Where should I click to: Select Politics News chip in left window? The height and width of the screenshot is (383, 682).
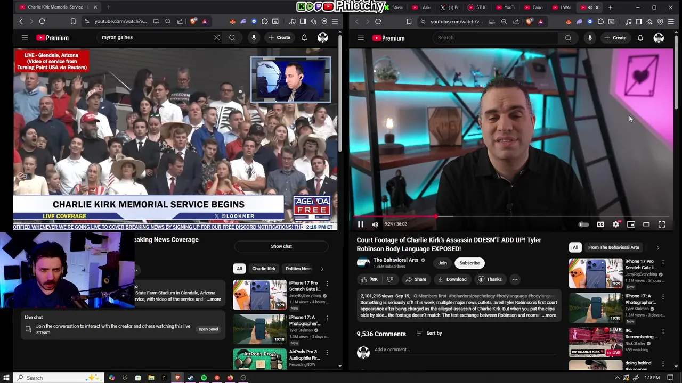click(x=298, y=269)
